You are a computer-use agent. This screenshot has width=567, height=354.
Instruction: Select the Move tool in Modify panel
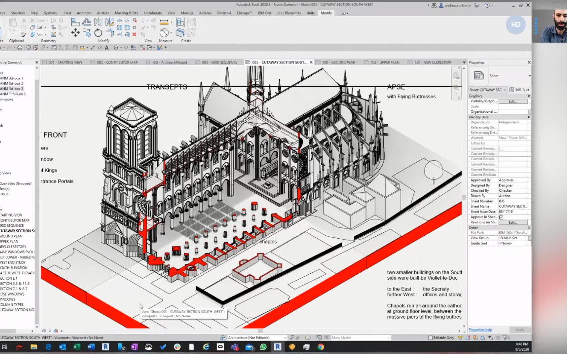click(x=75, y=32)
